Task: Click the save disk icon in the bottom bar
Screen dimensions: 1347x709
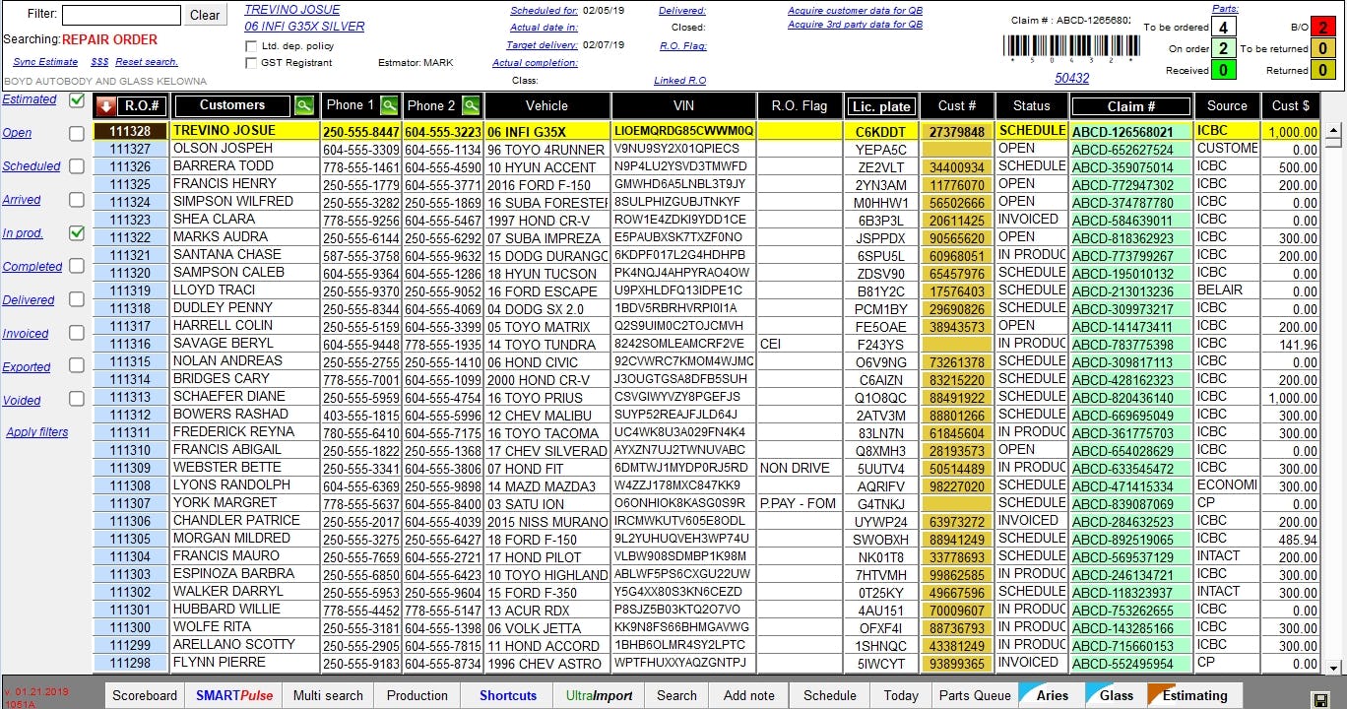Action: tap(1320, 698)
